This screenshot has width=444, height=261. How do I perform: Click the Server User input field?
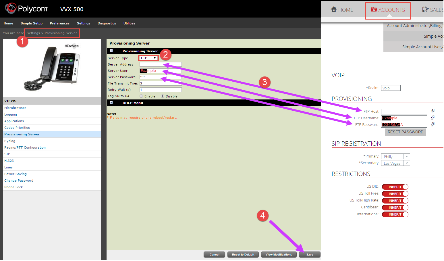click(161, 71)
